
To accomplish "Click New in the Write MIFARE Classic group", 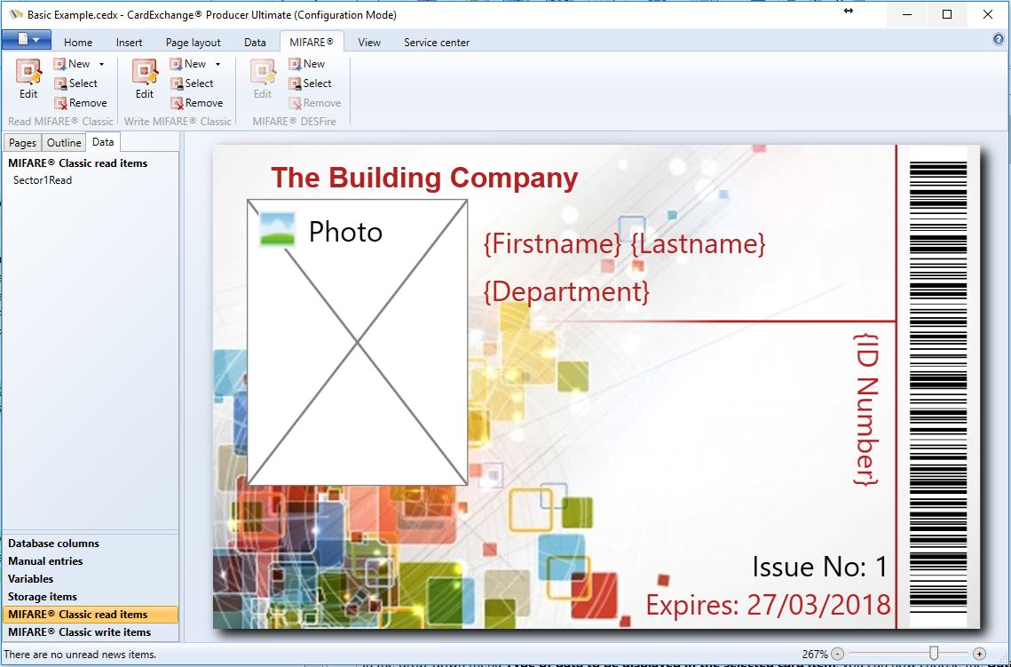I will pyautogui.click(x=188, y=64).
